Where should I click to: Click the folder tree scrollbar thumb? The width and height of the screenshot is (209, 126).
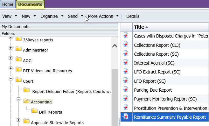[115, 97]
